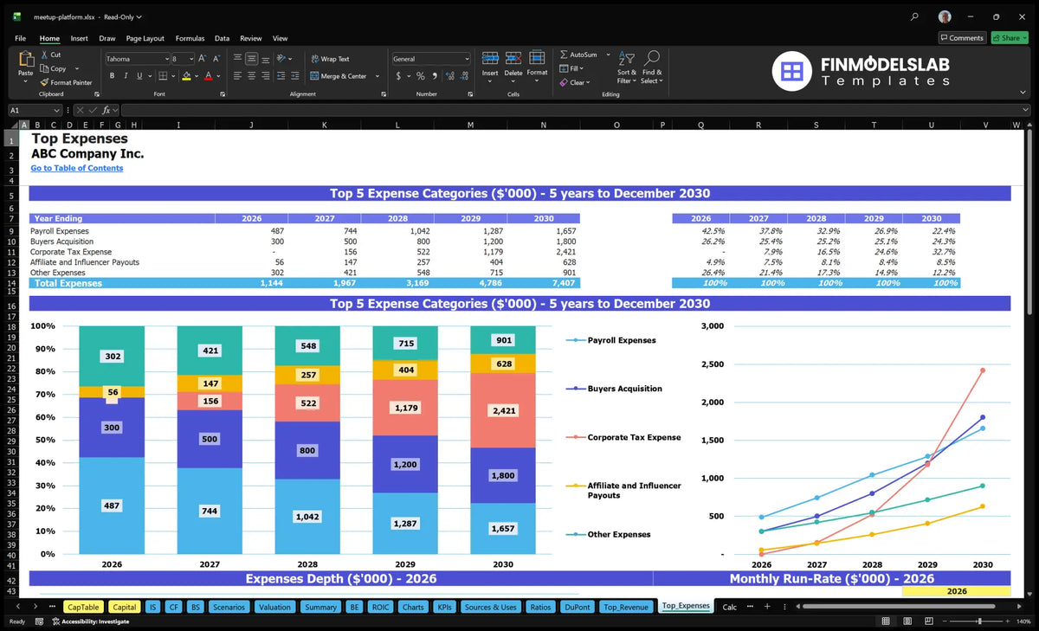
Task: Open the Comments pane button
Action: click(962, 38)
